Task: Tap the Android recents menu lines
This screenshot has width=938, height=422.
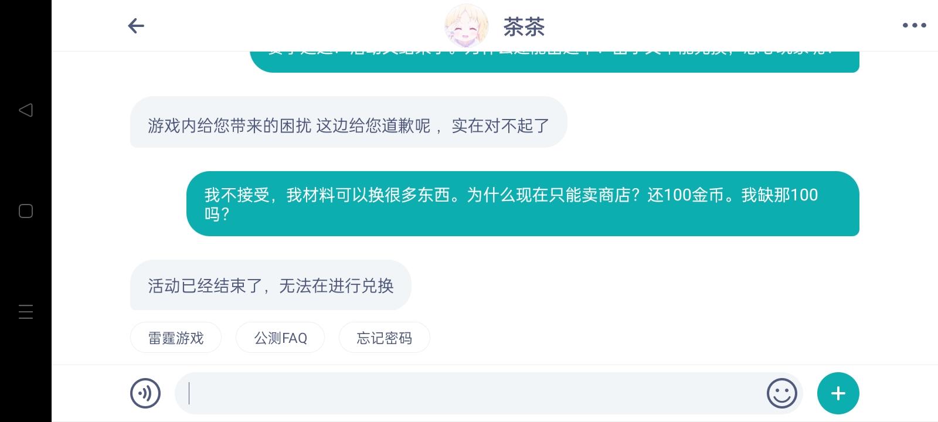Action: (26, 312)
